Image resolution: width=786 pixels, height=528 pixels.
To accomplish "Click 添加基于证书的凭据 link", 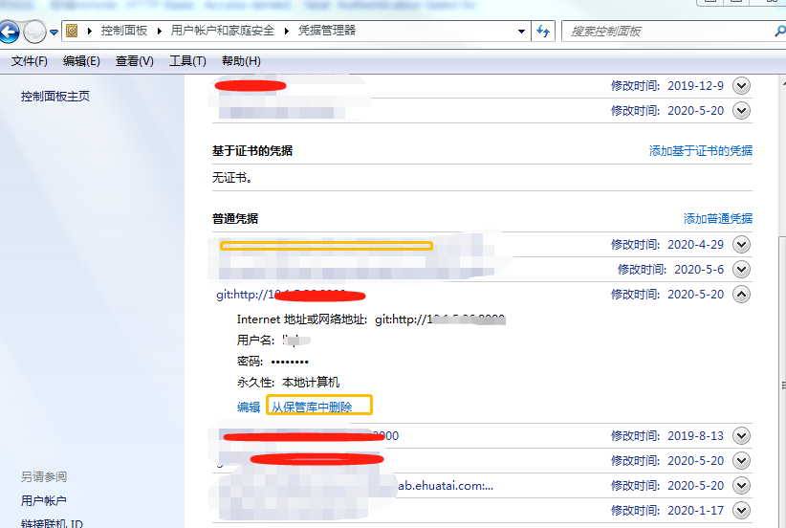I will [x=700, y=151].
